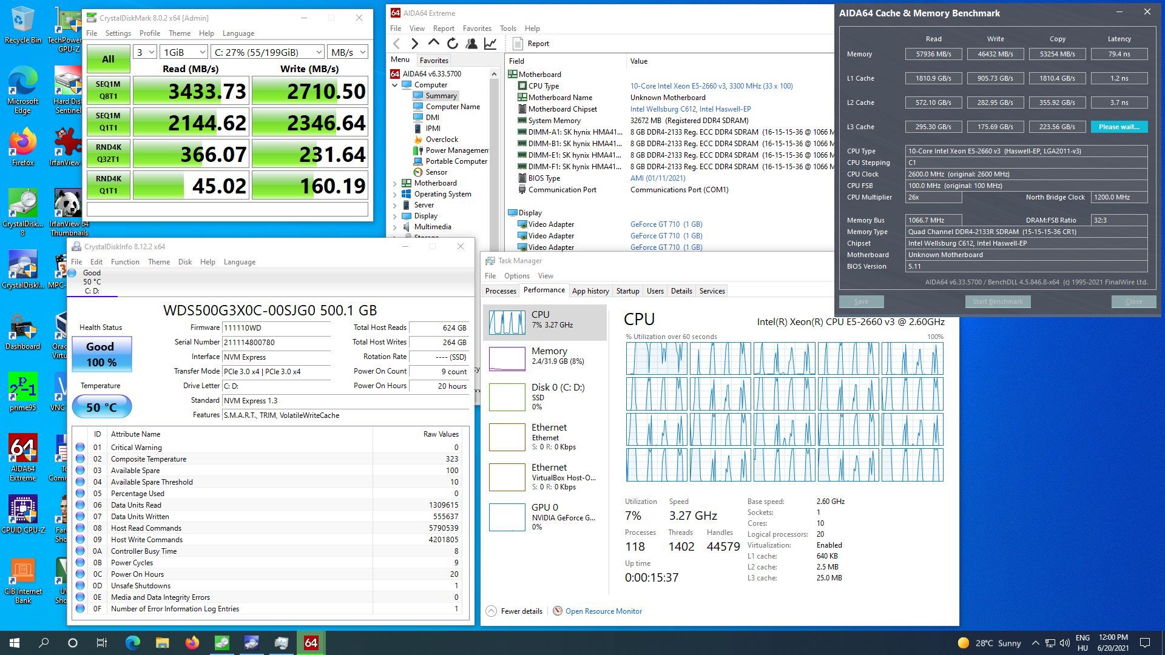Open Function menu in CrystalDiskInfo
Viewport: 1165px width, 655px height.
[125, 262]
